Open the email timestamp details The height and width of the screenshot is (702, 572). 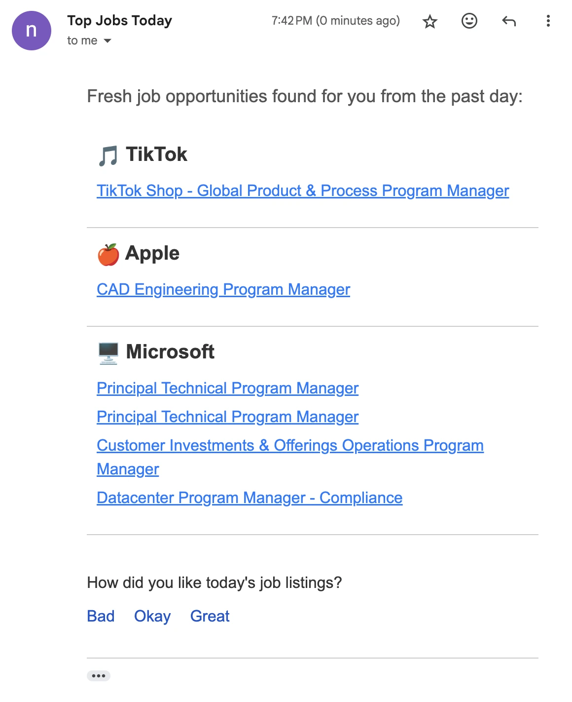tap(335, 21)
